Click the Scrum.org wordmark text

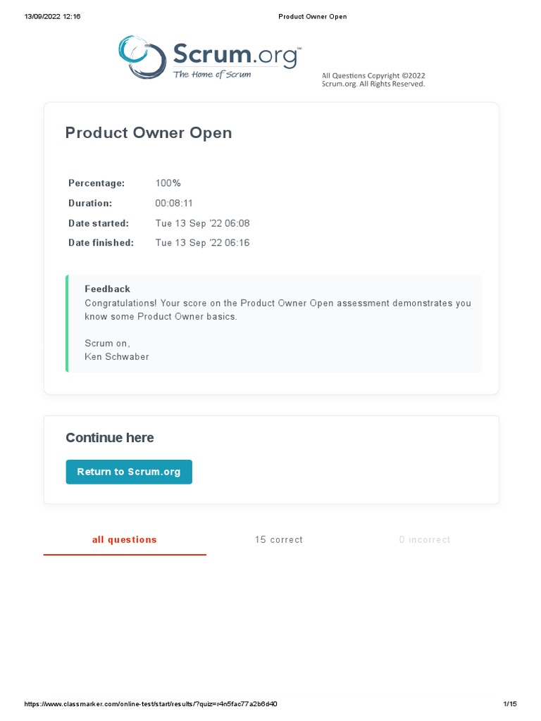pos(235,56)
